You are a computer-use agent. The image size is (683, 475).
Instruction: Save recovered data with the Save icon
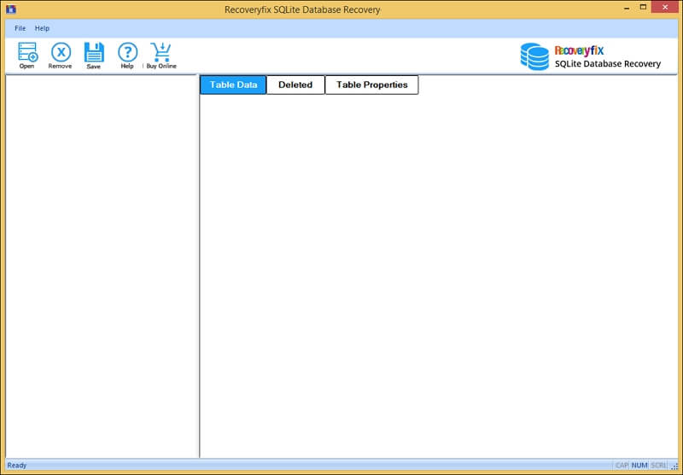pyautogui.click(x=94, y=56)
